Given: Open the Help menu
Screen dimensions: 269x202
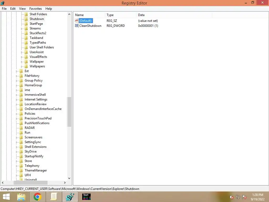Looking at the screenshot, I should click(x=49, y=9).
